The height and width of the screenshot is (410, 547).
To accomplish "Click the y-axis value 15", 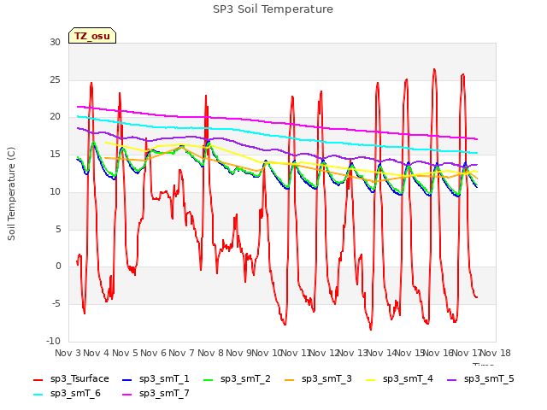I will pos(55,154).
